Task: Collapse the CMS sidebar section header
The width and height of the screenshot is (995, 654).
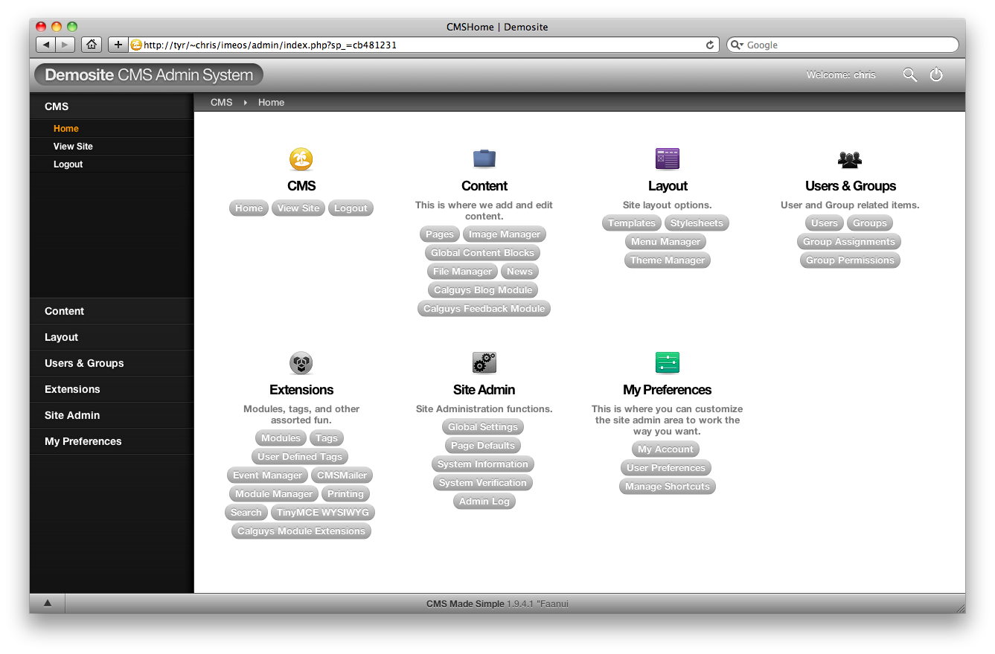Action: pos(112,106)
